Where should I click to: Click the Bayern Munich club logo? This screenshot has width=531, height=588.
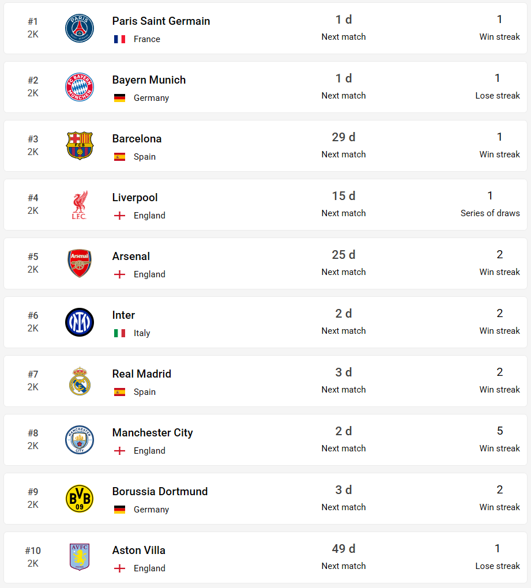pos(80,87)
